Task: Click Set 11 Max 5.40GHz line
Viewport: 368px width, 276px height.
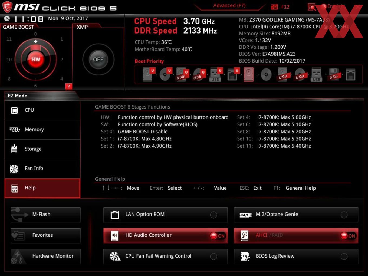Action: pyautogui.click(x=274, y=146)
